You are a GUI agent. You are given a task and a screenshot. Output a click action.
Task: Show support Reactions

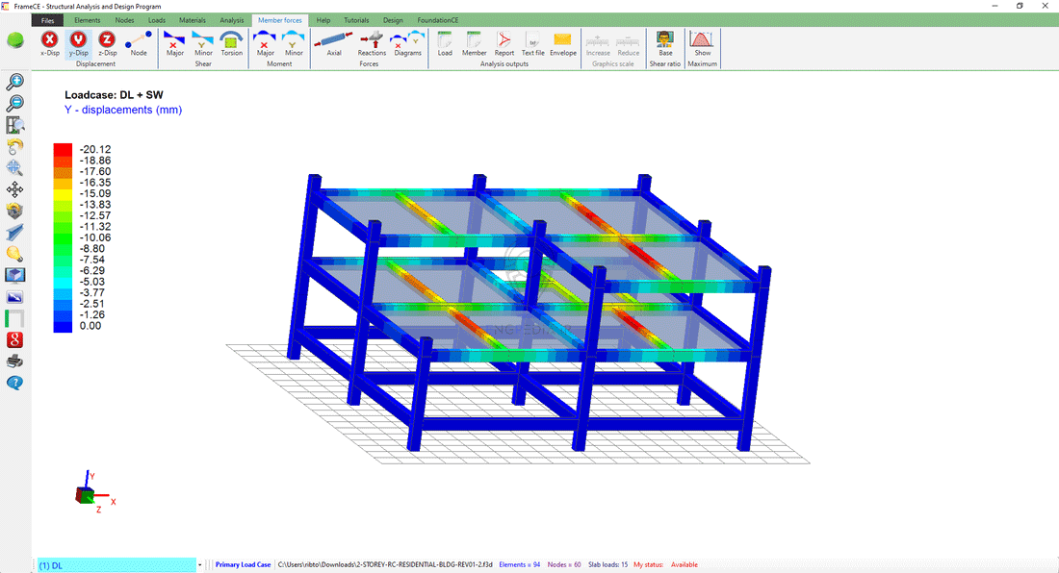point(372,42)
